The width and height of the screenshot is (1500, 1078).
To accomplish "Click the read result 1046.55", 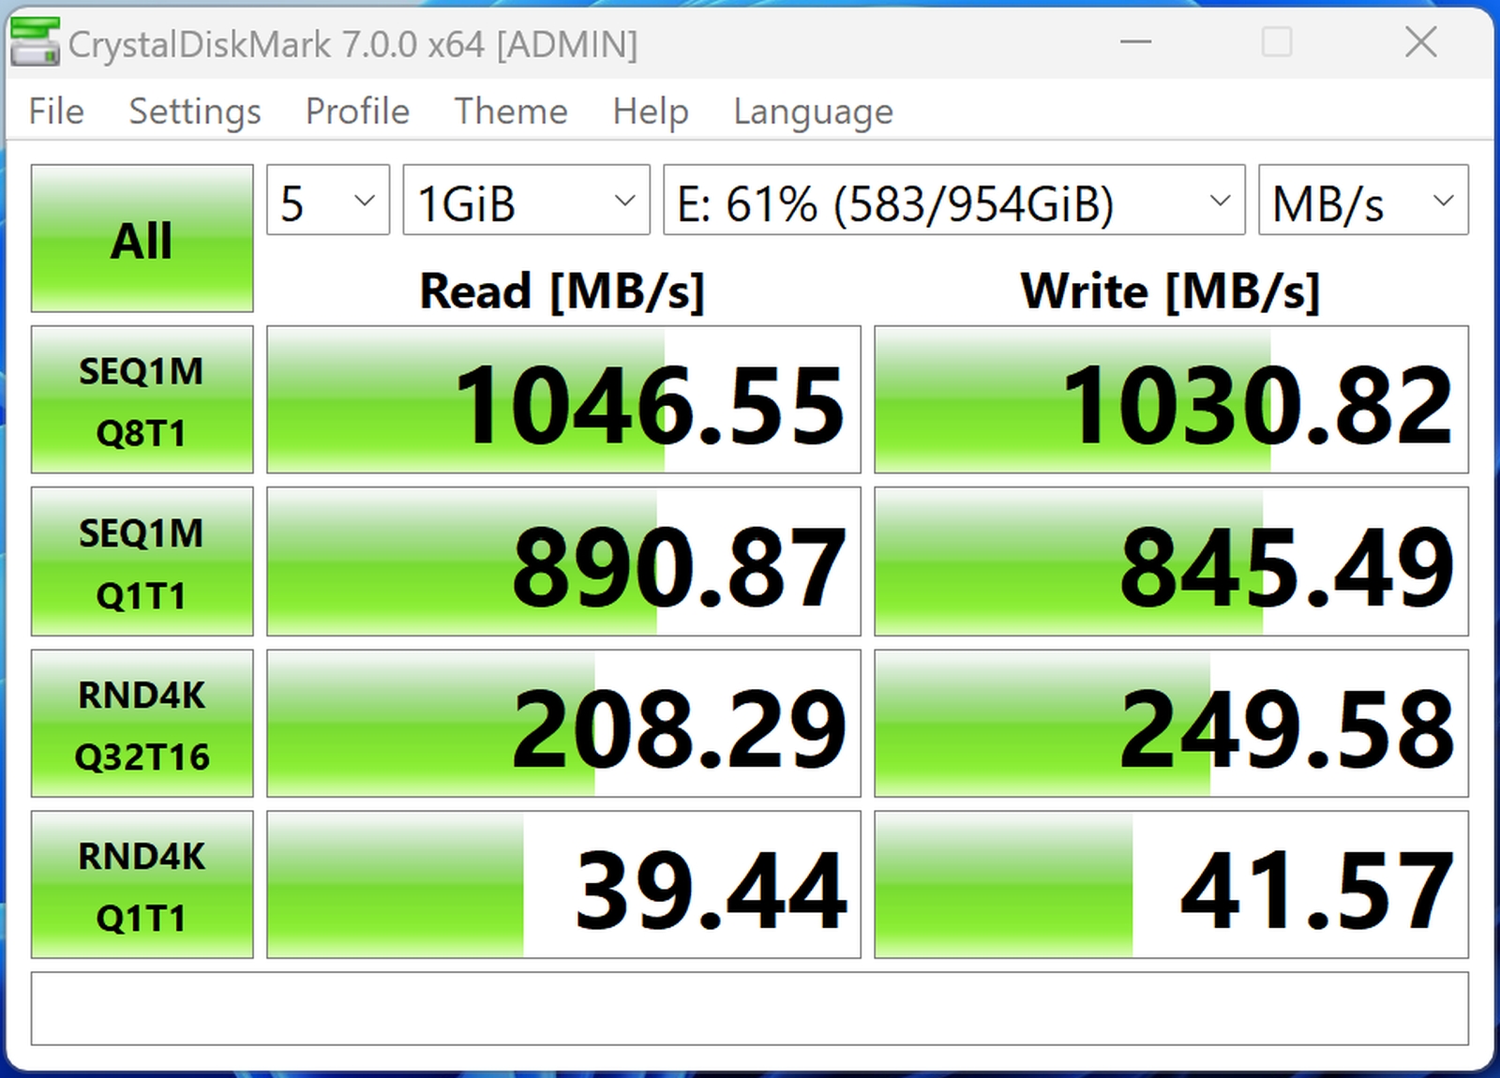I will pyautogui.click(x=563, y=399).
